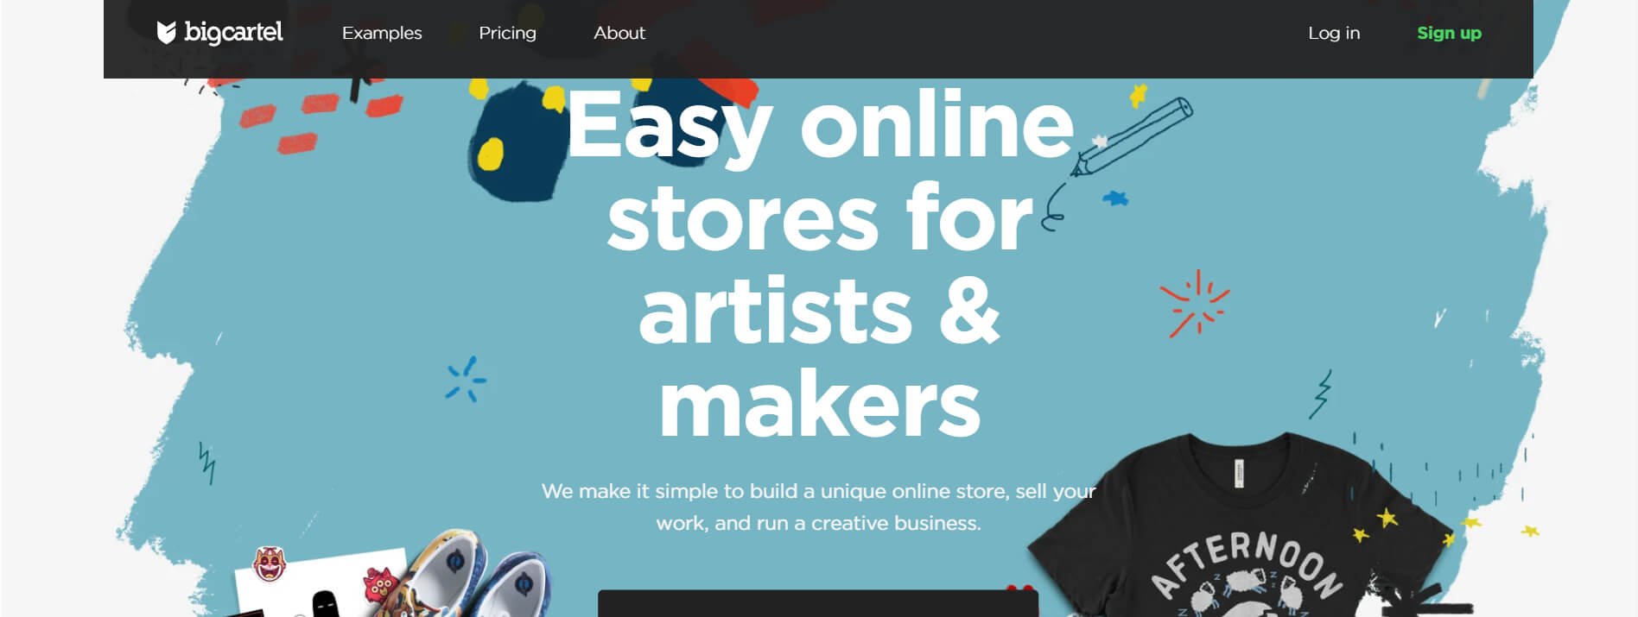The height and width of the screenshot is (617, 1638).
Task: Click the green zigzag doodle above the shirt
Action: coord(1320,394)
